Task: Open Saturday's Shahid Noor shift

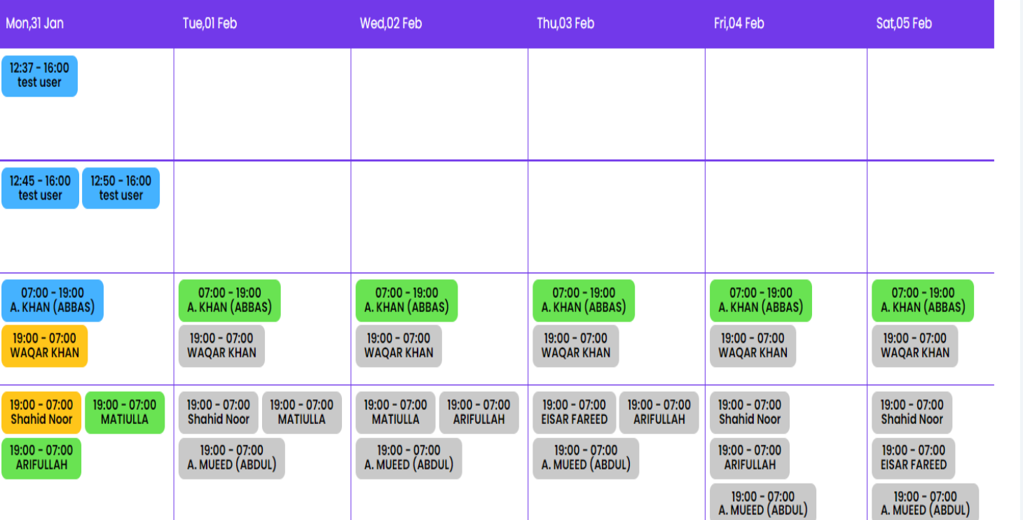Action: [x=912, y=412]
